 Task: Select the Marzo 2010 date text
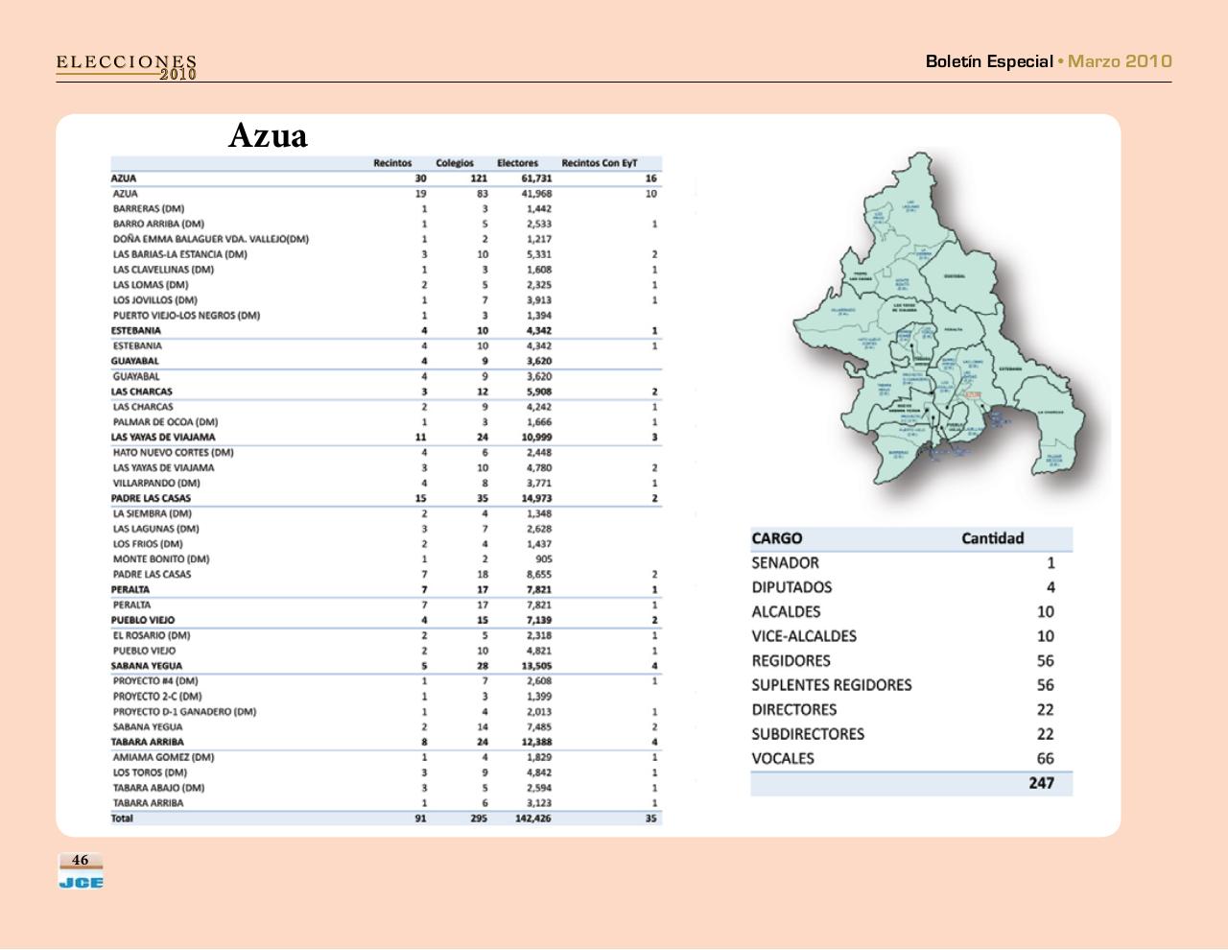[x=1120, y=61]
